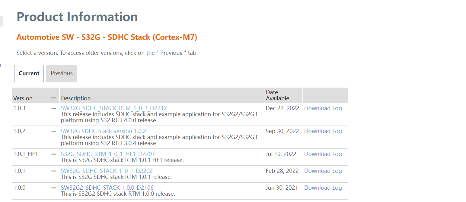The image size is (466, 202).
Task: Switch to the Previous tab
Action: [62, 73]
